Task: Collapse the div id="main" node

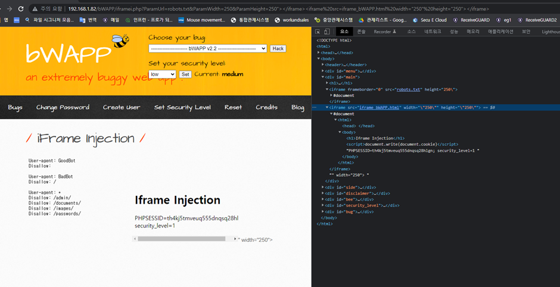Action: click(323, 77)
